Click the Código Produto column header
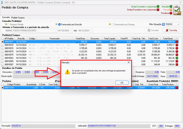 point(14,85)
